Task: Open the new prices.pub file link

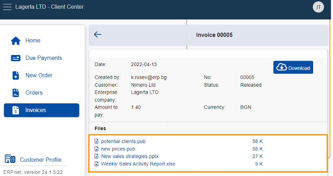Action: coord(118,149)
